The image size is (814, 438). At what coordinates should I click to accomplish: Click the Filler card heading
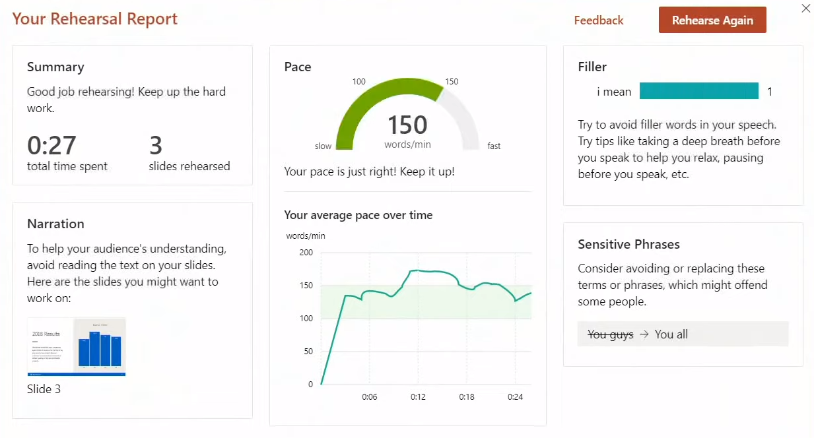tap(592, 67)
